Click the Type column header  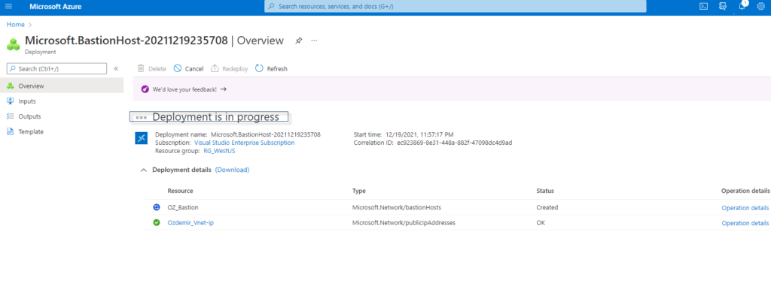[x=359, y=191]
